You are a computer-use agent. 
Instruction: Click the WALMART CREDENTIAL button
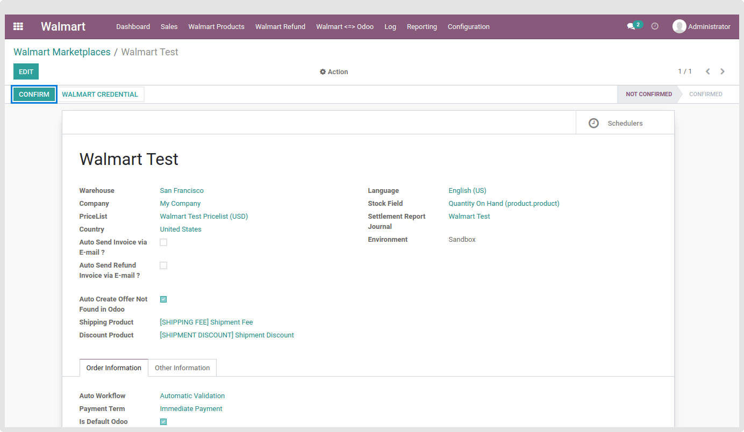pyautogui.click(x=100, y=95)
